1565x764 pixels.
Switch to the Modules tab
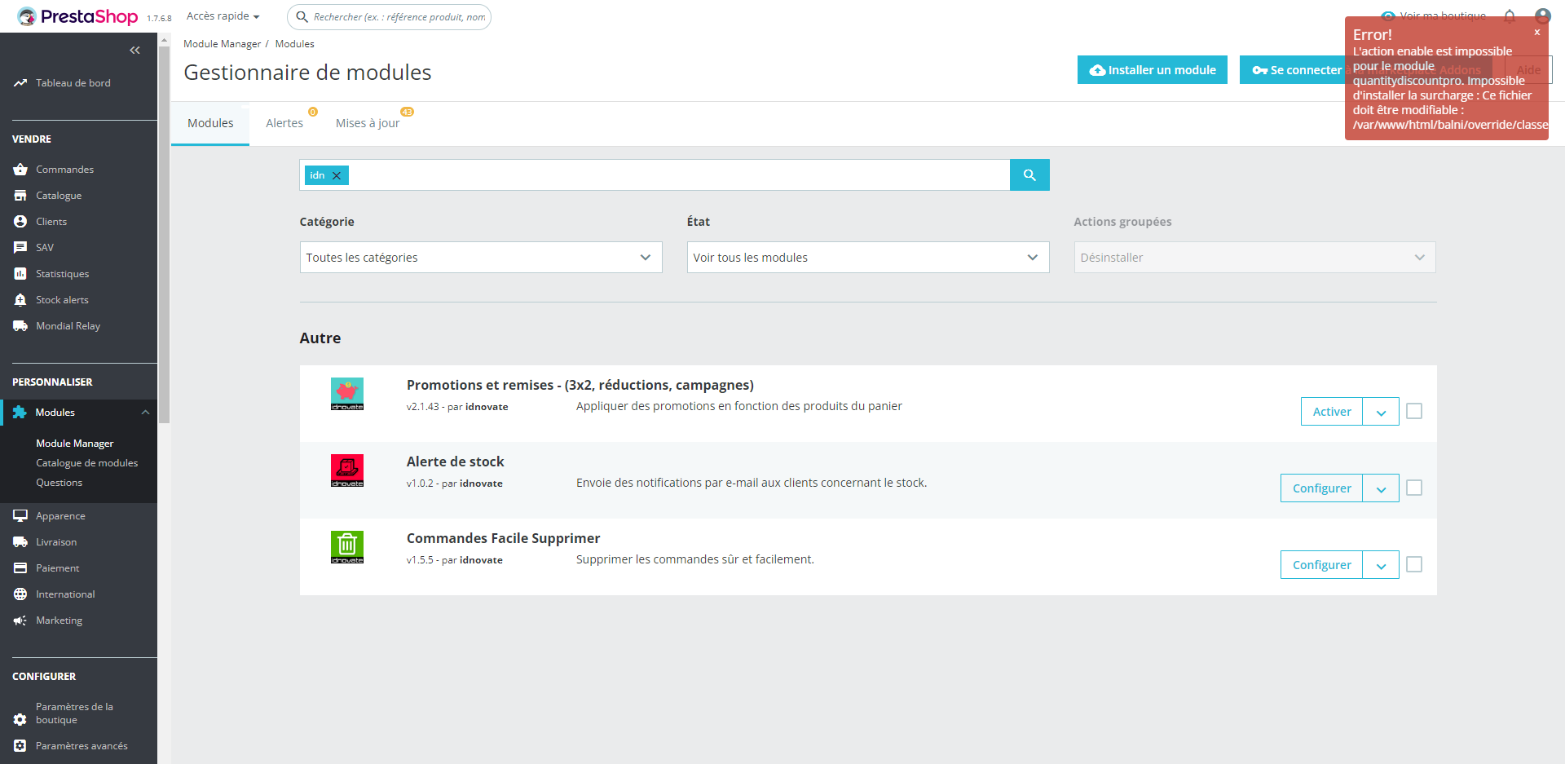pos(210,123)
